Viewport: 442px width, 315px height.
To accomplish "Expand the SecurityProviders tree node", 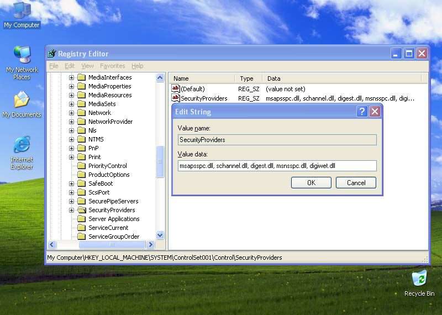I will click(72, 210).
